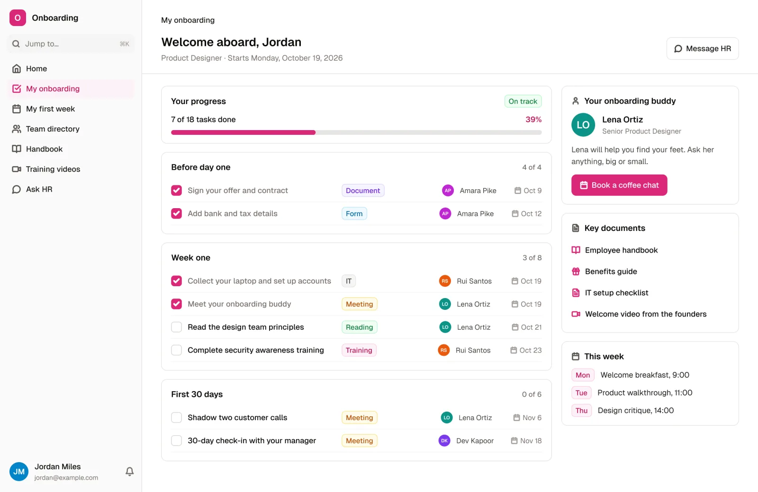Open Training videos in sidebar
The height and width of the screenshot is (492, 758).
point(71,169)
